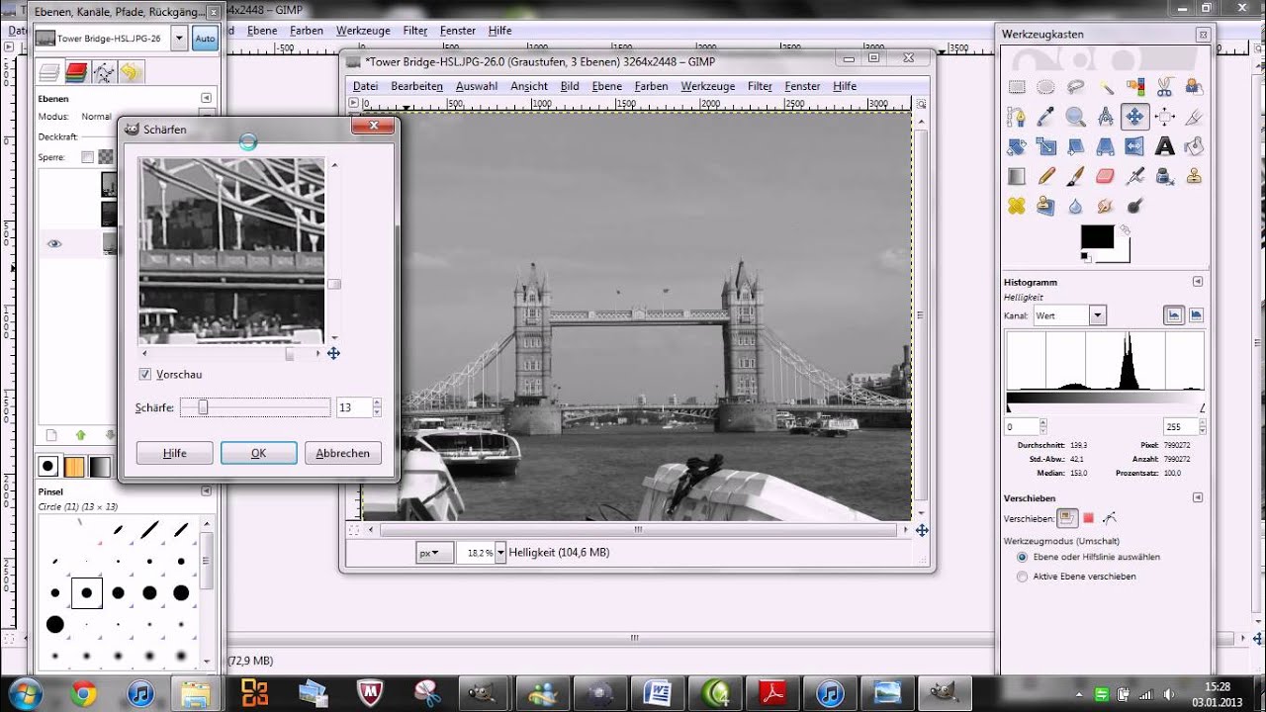The image size is (1266, 712).
Task: Select the Alignment tool
Action: click(1164, 117)
